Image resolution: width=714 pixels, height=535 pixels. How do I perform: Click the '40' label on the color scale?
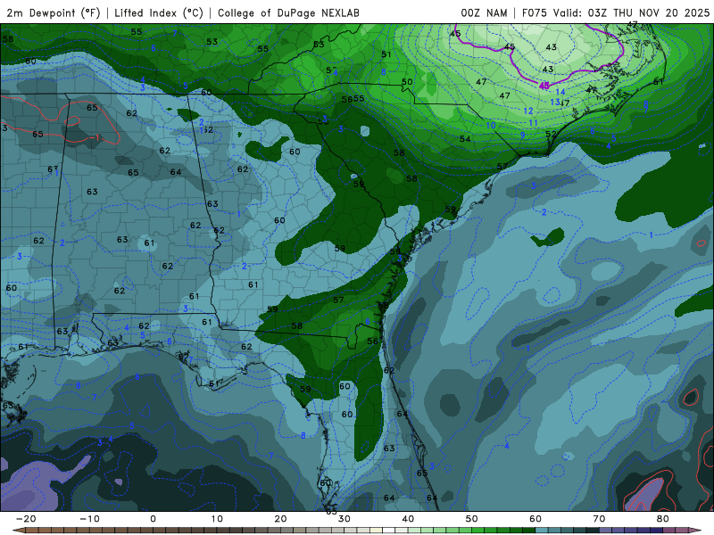click(408, 519)
